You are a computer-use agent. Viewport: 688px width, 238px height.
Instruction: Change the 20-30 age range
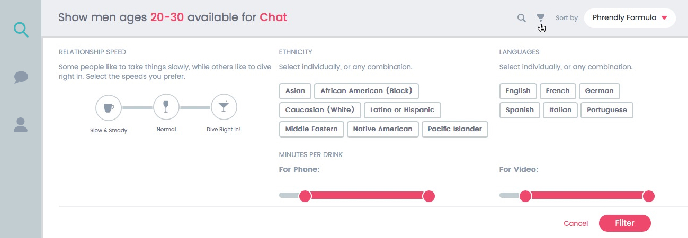167,17
